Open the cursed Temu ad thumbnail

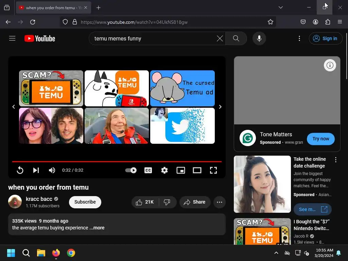[182, 88]
